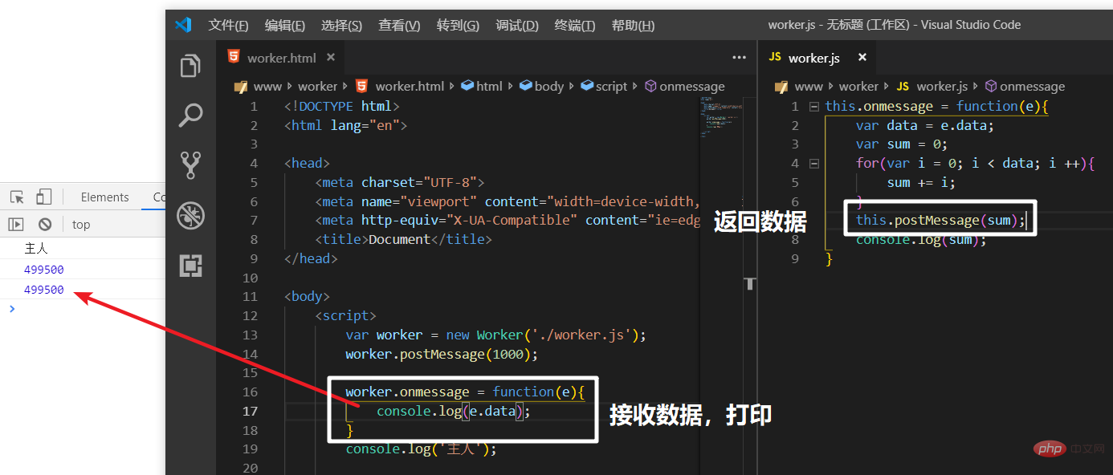Open the 帮助(H) menu
This screenshot has height=475, width=1113.
pyautogui.click(x=633, y=25)
